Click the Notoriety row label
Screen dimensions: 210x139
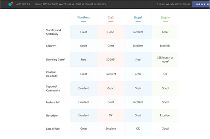click(x=52, y=115)
